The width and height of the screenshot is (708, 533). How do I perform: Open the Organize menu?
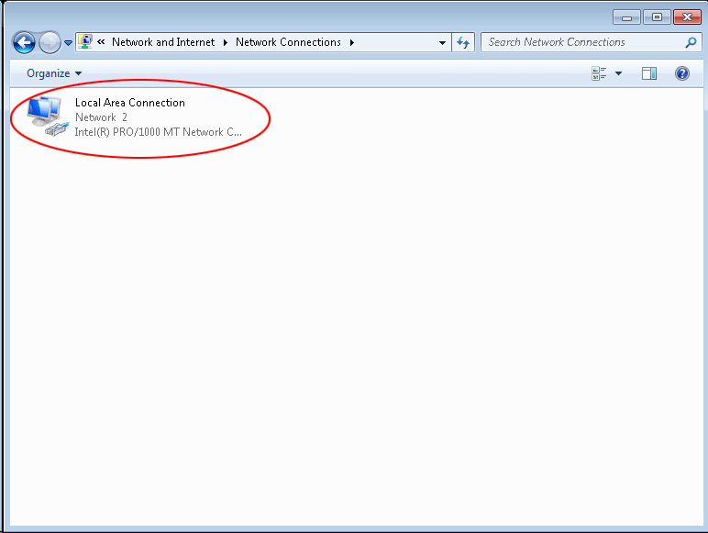54,73
